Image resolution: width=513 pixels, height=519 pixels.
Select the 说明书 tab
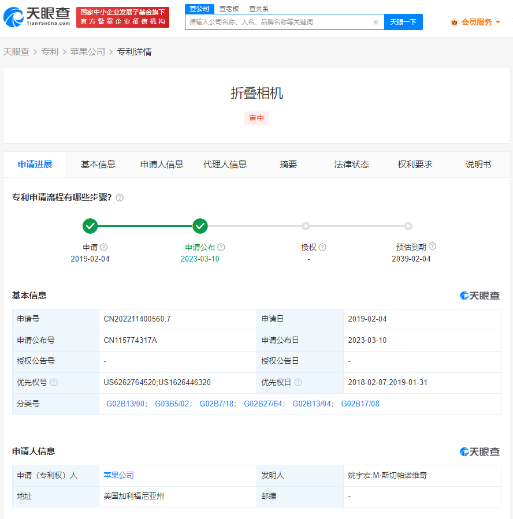(478, 165)
